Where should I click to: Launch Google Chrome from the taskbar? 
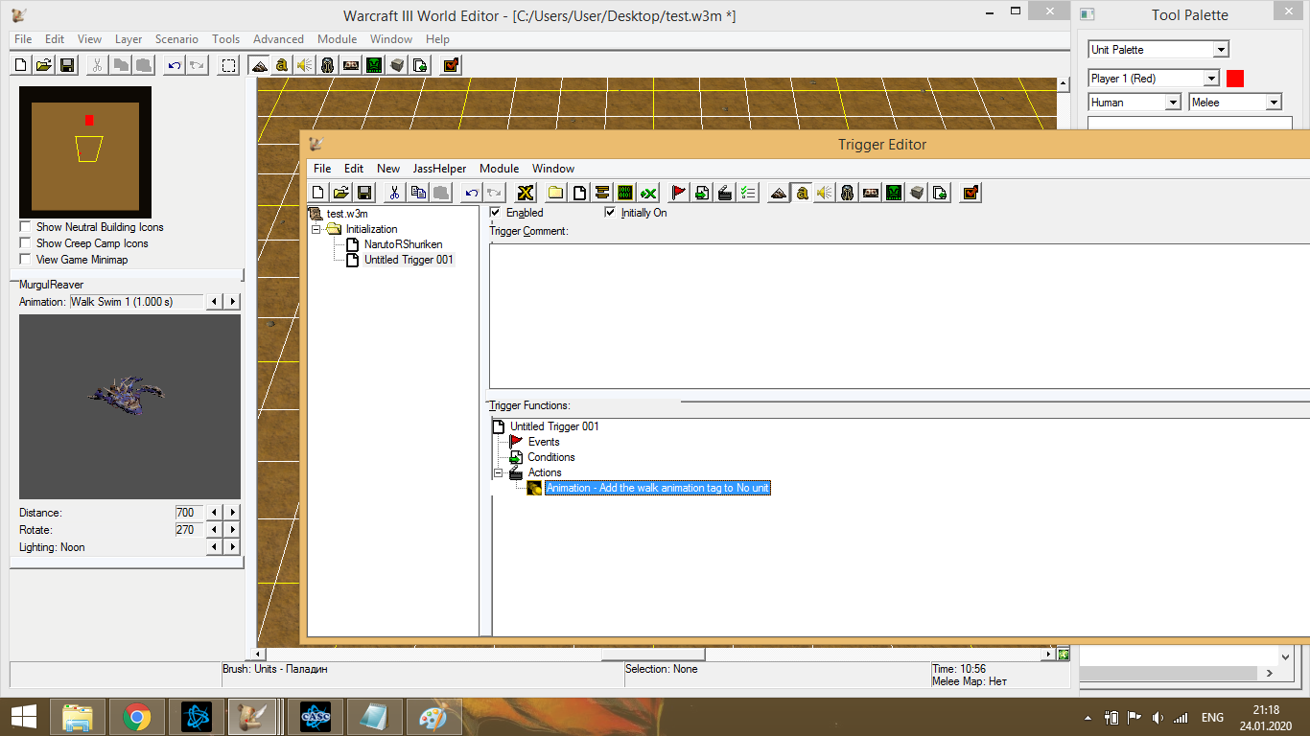[137, 717]
